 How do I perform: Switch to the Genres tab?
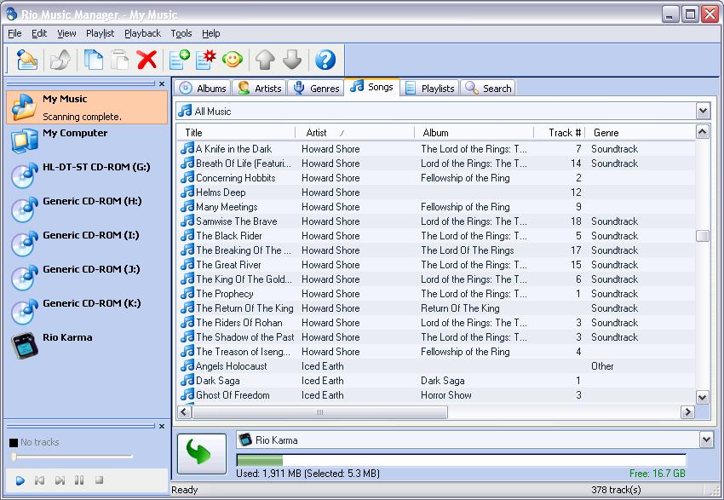point(316,89)
